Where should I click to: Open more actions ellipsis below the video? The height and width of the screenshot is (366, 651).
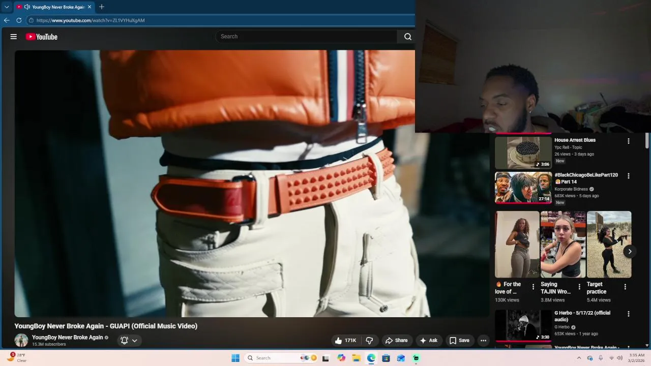(x=484, y=341)
